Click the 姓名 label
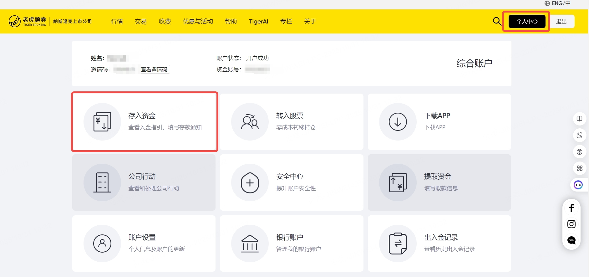This screenshot has height=277, width=589. pyautogui.click(x=98, y=58)
